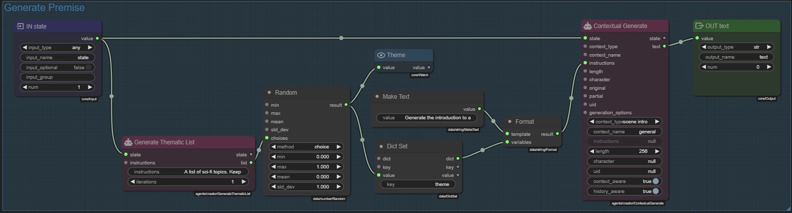Decrease the length value of 256
Screen dimensions: 792x213
(x=592, y=151)
